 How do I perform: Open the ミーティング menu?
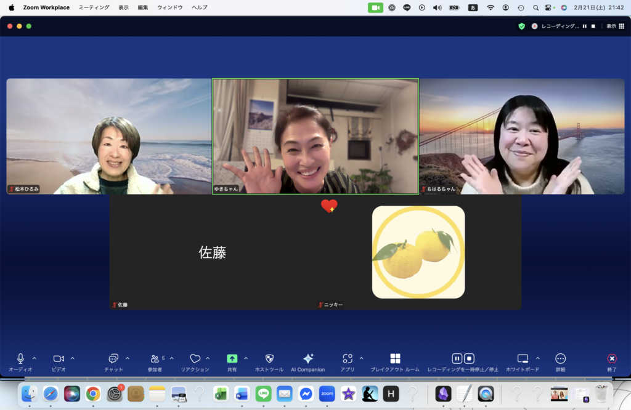(94, 7)
